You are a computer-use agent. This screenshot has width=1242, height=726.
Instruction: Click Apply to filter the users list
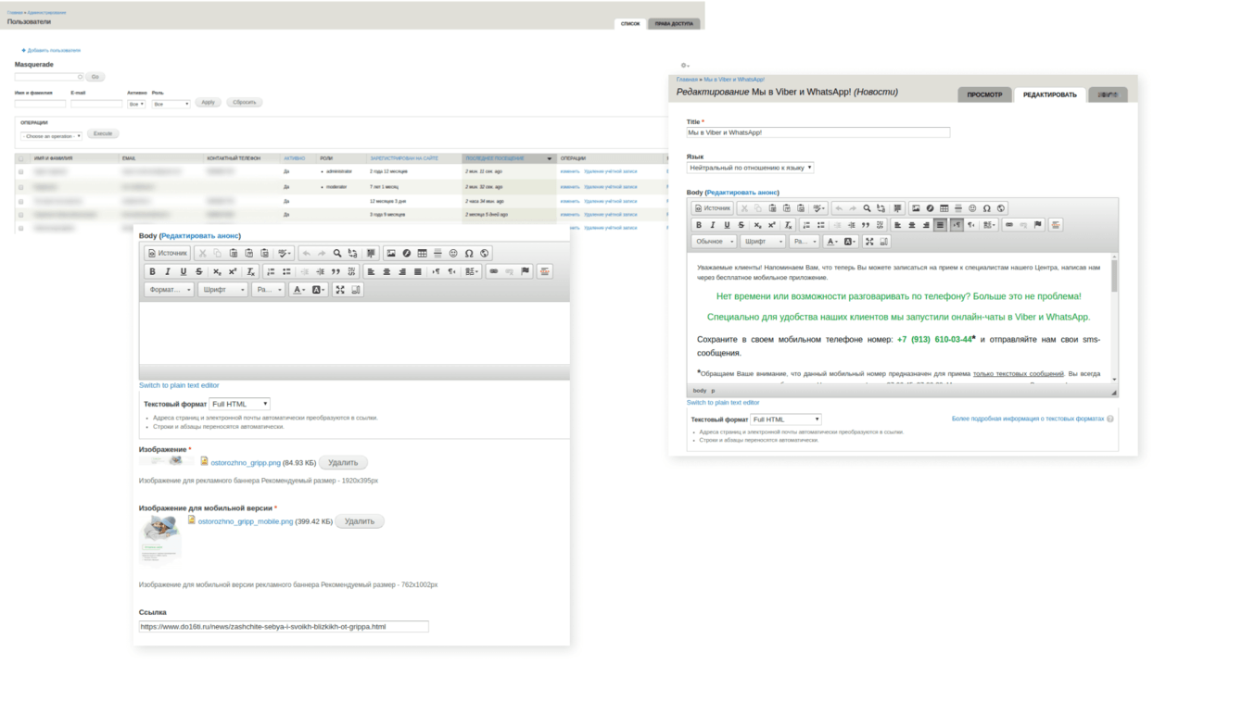(x=209, y=103)
